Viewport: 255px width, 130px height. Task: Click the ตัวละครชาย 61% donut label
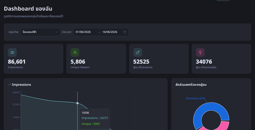click(195, 98)
